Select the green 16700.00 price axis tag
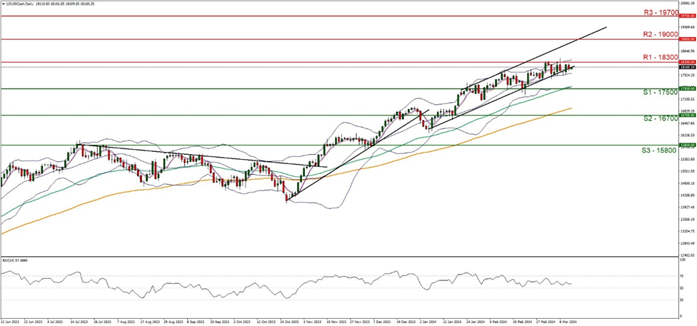Viewport: 697px width, 326px height. (685, 116)
